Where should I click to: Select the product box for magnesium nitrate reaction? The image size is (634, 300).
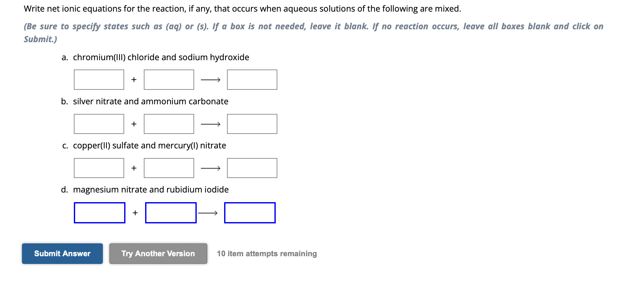(x=250, y=212)
